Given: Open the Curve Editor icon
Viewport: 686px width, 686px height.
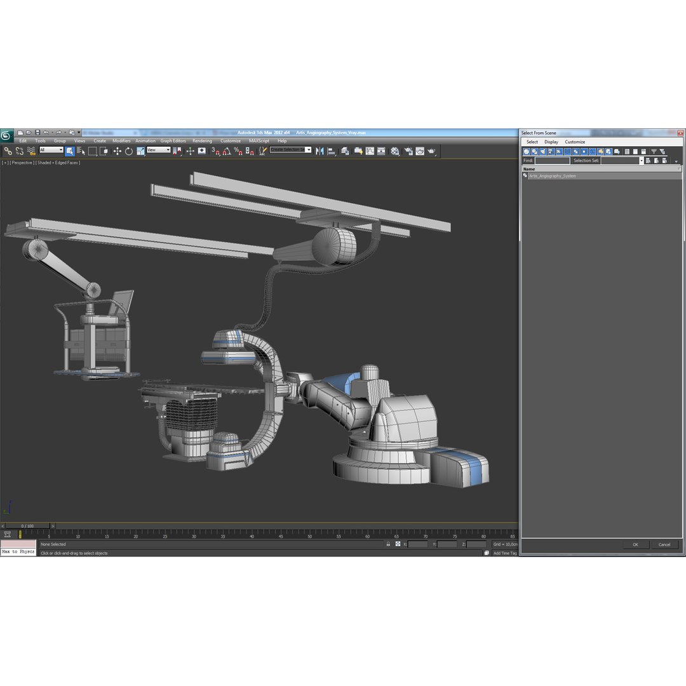Looking at the screenshot, I should pos(370,151).
